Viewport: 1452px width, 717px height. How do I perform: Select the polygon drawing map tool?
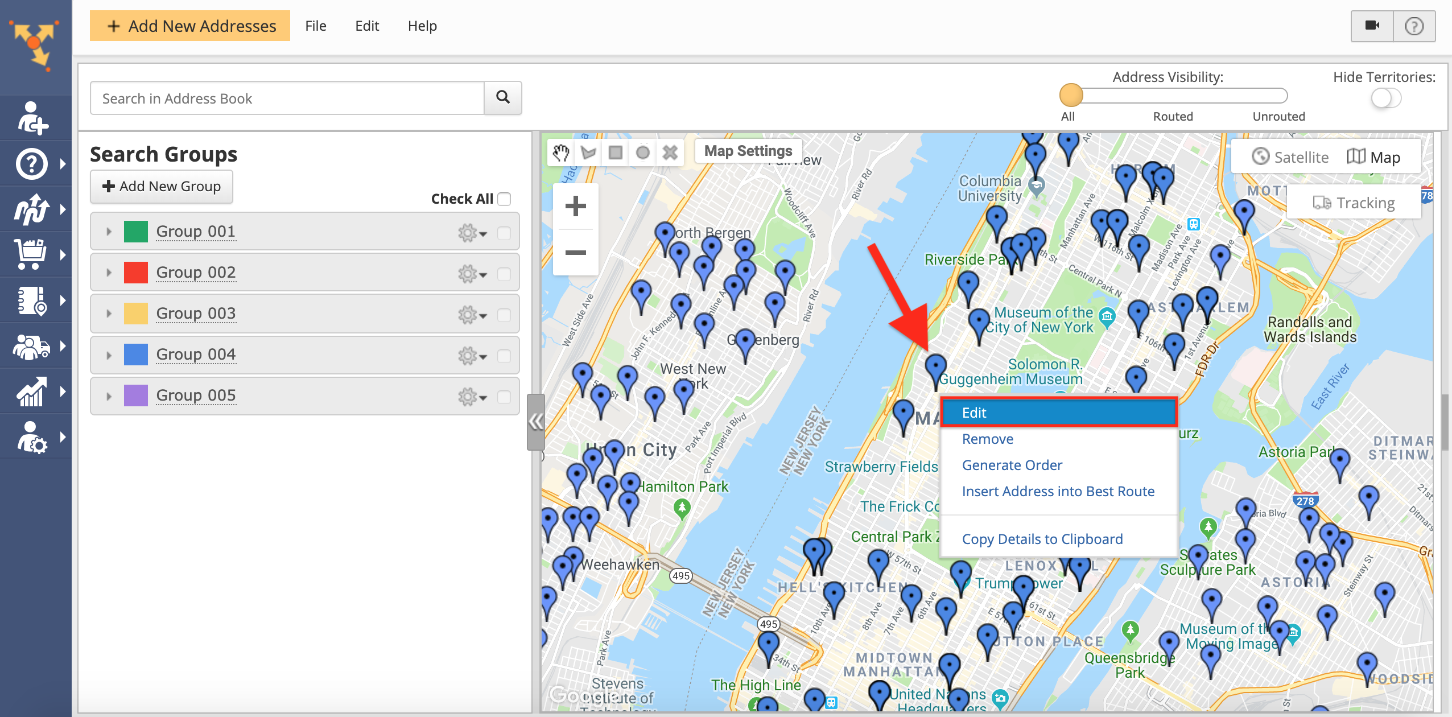[588, 152]
